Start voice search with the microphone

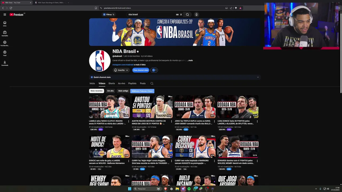[x=196, y=15]
